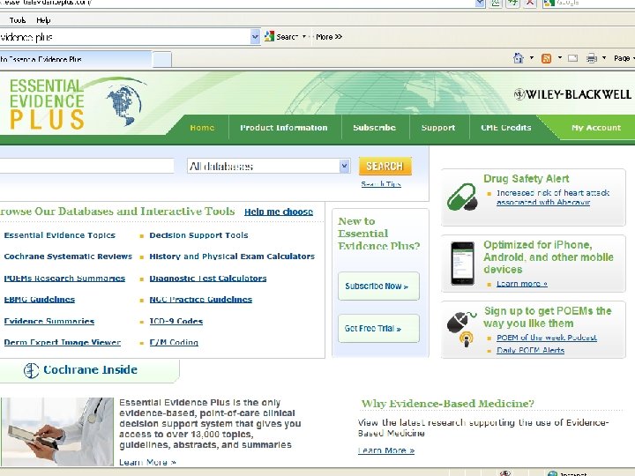The height and width of the screenshot is (476, 635).
Task: Open the Support nav tab
Action: (438, 128)
